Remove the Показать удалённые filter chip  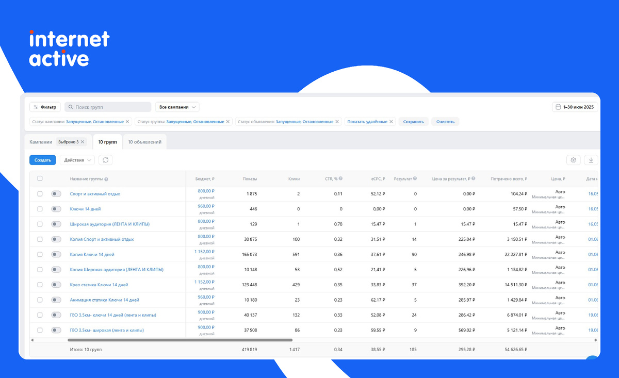click(391, 122)
